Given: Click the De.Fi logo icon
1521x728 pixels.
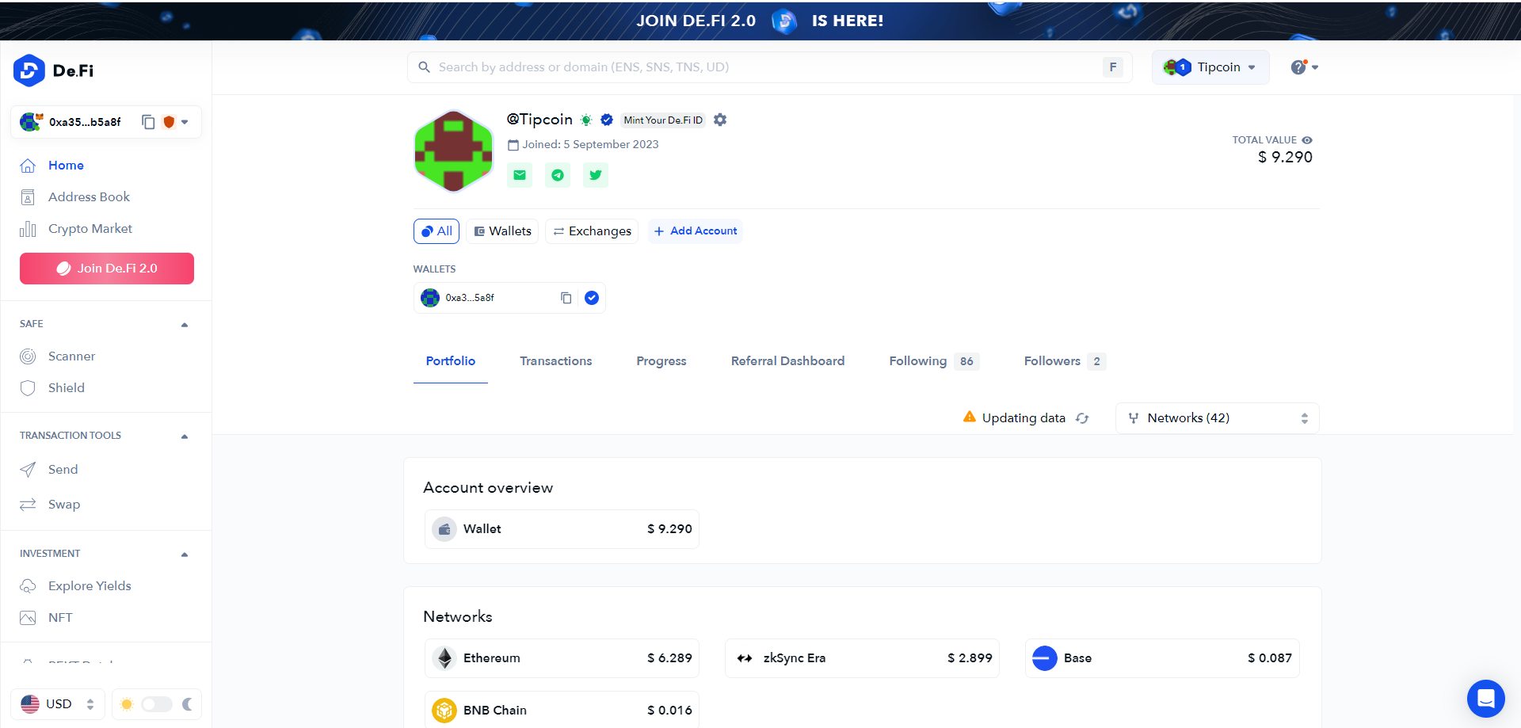Looking at the screenshot, I should click(29, 71).
